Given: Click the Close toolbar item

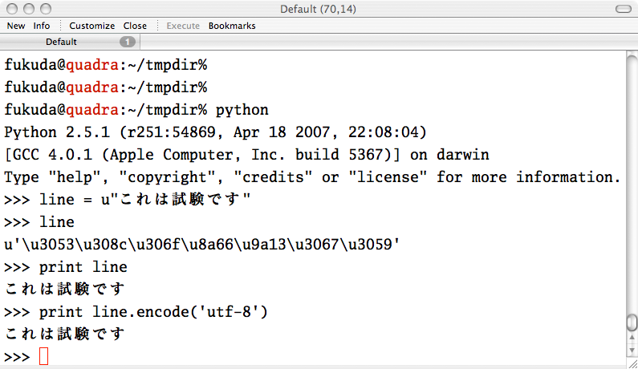Looking at the screenshot, I should coord(135,26).
